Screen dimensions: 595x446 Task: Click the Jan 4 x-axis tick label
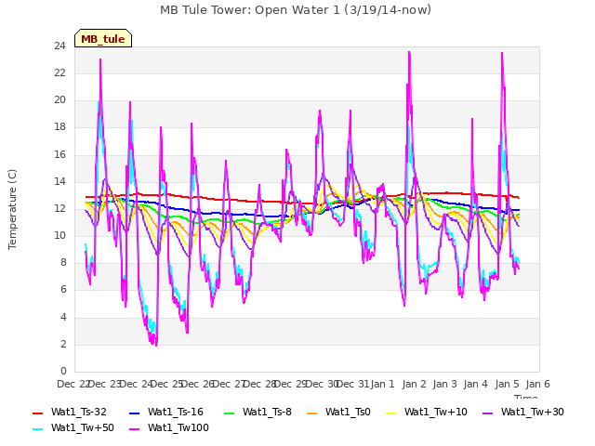pos(475,384)
